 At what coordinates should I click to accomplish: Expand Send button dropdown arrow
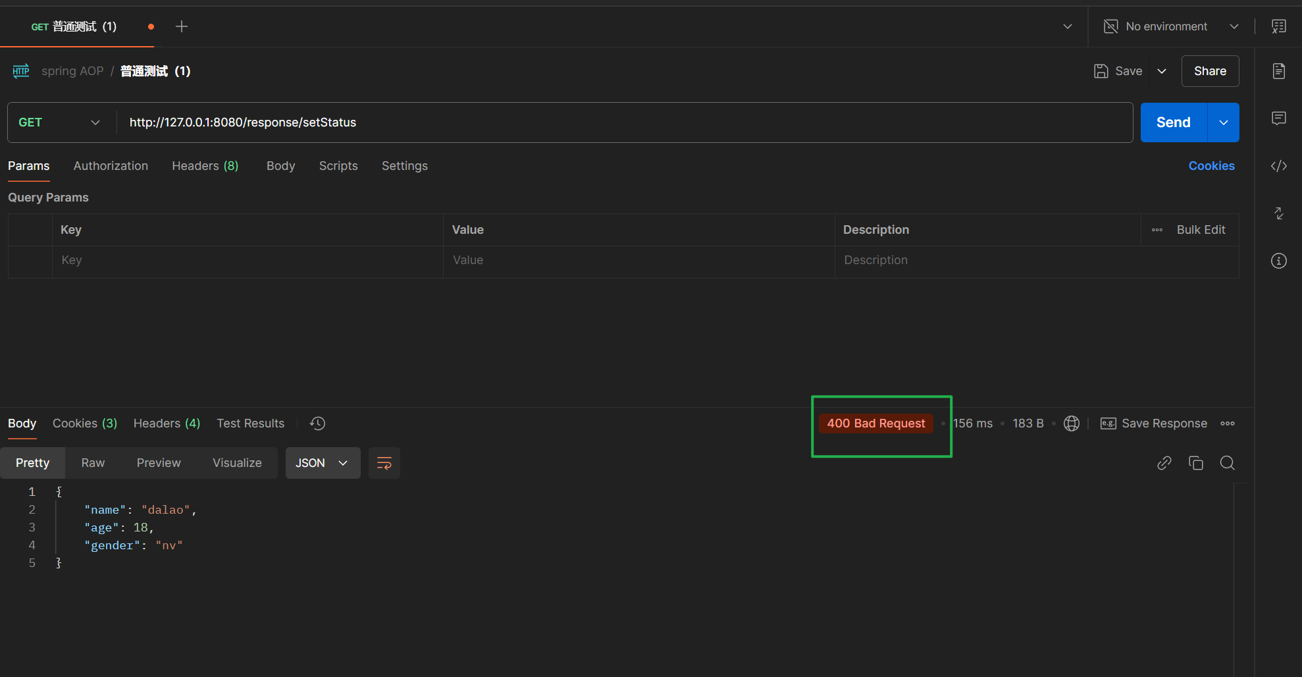pyautogui.click(x=1224, y=122)
